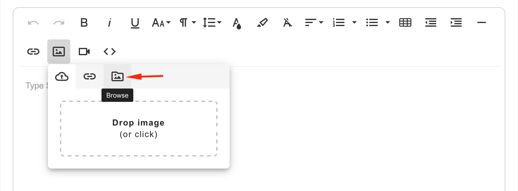Open the insert video tool
This screenshot has height=191, width=518.
(x=84, y=52)
